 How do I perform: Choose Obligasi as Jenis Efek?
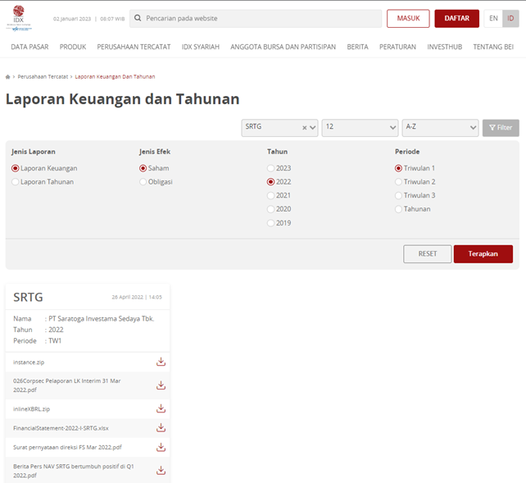click(143, 182)
